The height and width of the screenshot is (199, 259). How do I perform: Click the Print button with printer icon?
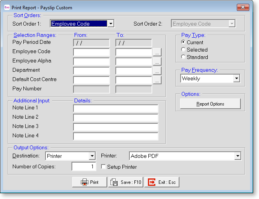(89, 182)
